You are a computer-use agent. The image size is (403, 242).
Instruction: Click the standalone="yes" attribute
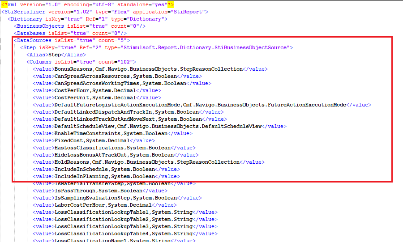coord(142,4)
